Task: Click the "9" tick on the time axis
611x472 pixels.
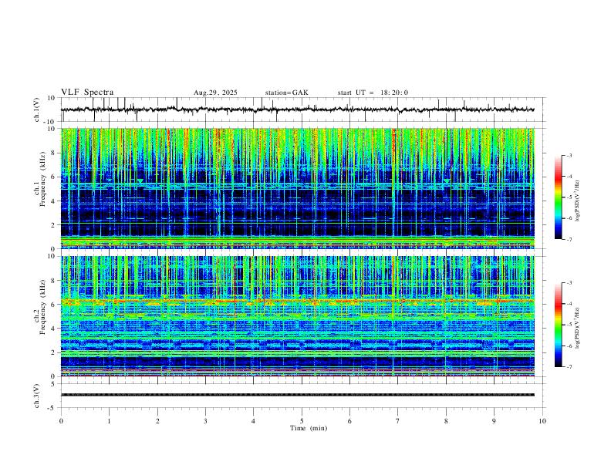Action: [494, 421]
